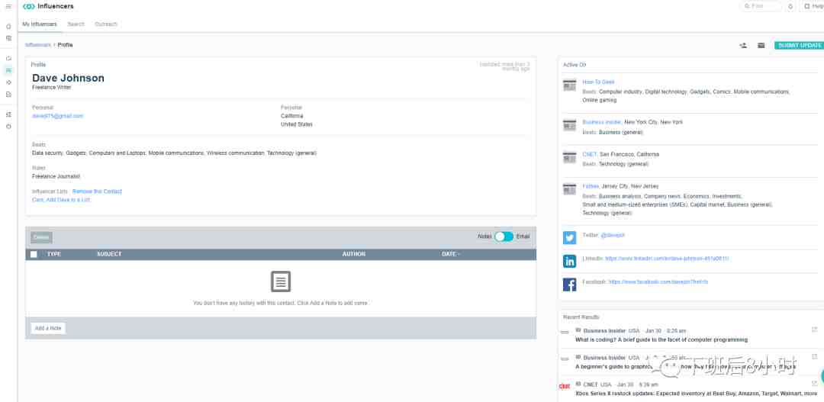The image size is (824, 402).
Task: Click the Influencers logo icon
Action: click(29, 6)
